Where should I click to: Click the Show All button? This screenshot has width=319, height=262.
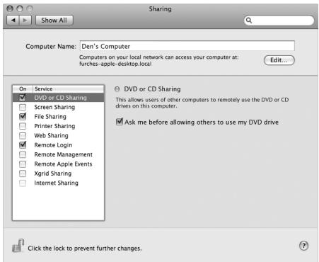(54, 21)
